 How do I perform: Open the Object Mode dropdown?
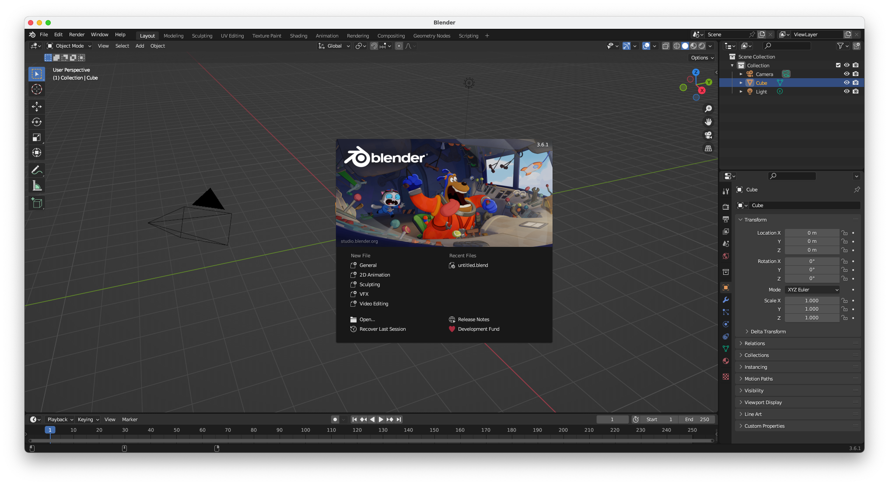point(69,46)
